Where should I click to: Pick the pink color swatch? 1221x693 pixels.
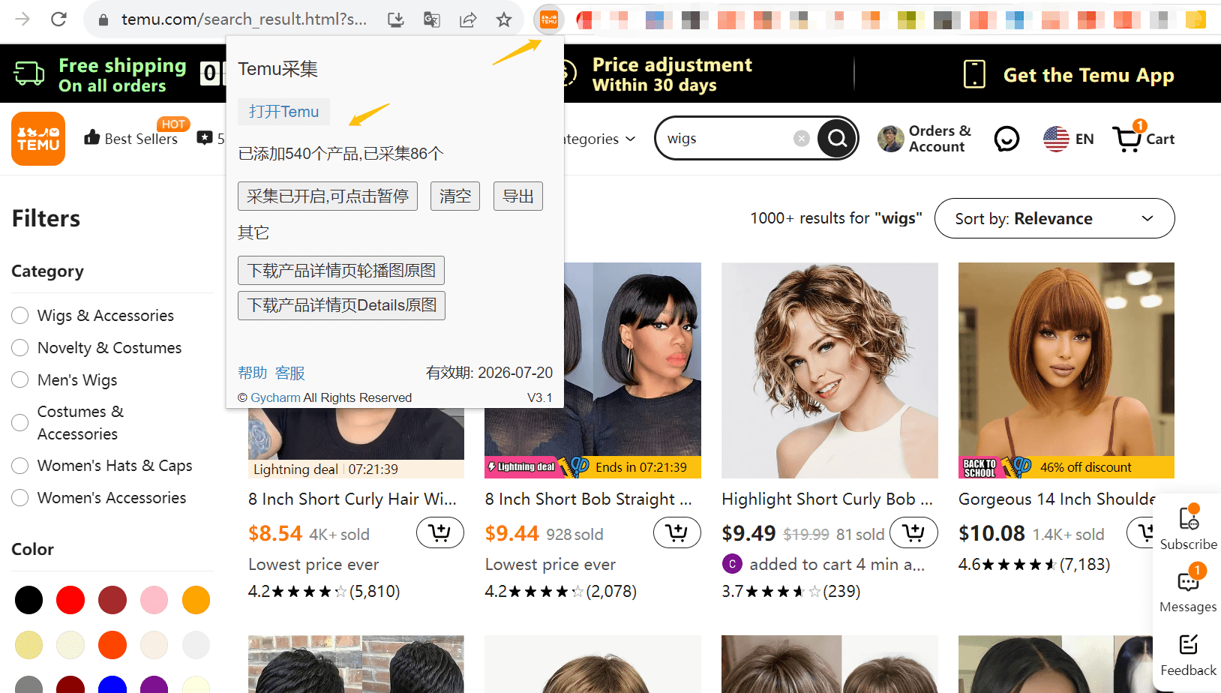click(154, 600)
